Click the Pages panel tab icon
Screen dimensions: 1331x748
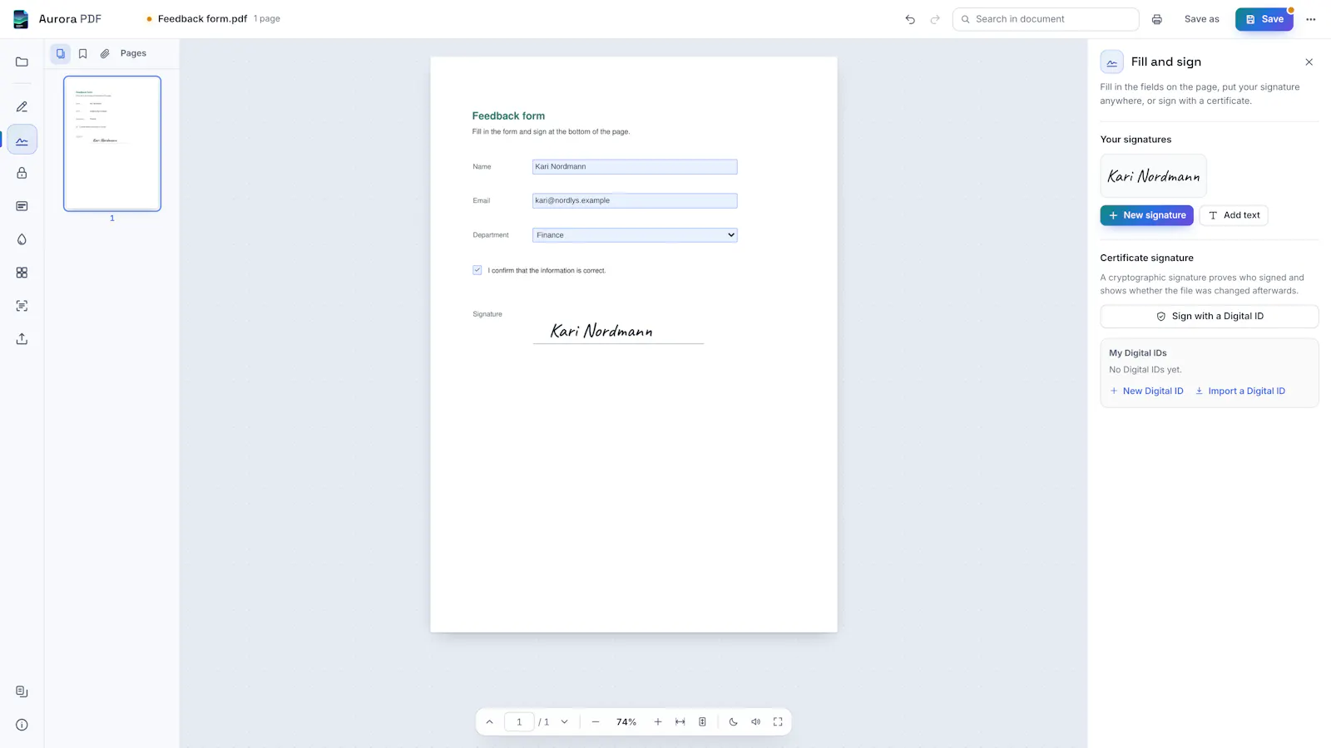60,53
